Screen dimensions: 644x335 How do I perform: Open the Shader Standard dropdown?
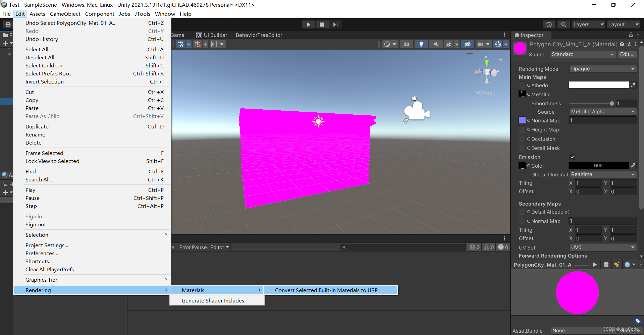(x=583, y=54)
